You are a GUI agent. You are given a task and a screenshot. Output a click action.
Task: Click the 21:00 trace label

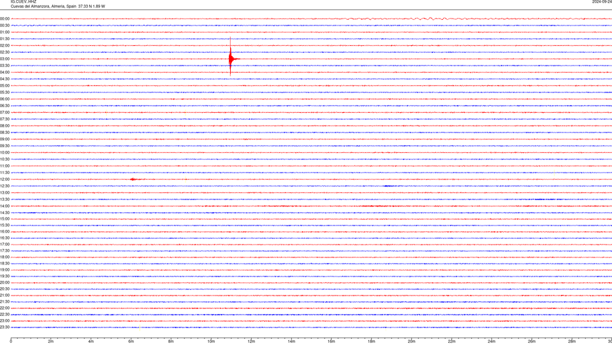[x=4, y=295]
